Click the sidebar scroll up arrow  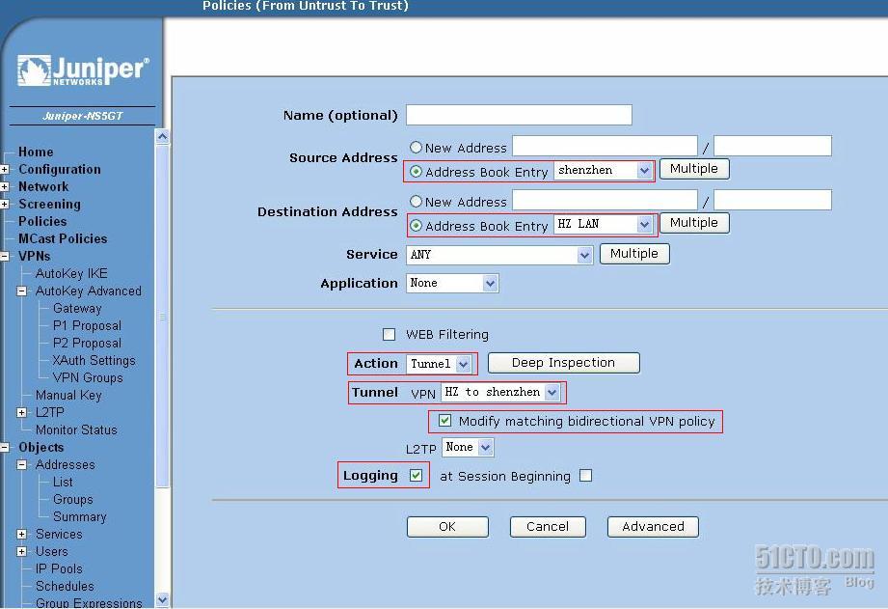click(x=163, y=137)
